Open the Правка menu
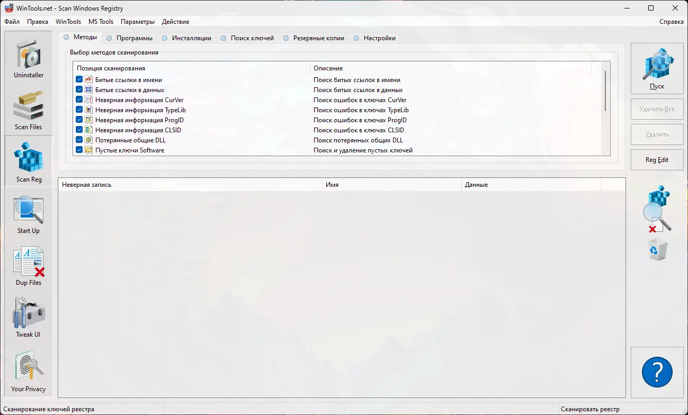The height and width of the screenshot is (415, 688). tap(38, 22)
